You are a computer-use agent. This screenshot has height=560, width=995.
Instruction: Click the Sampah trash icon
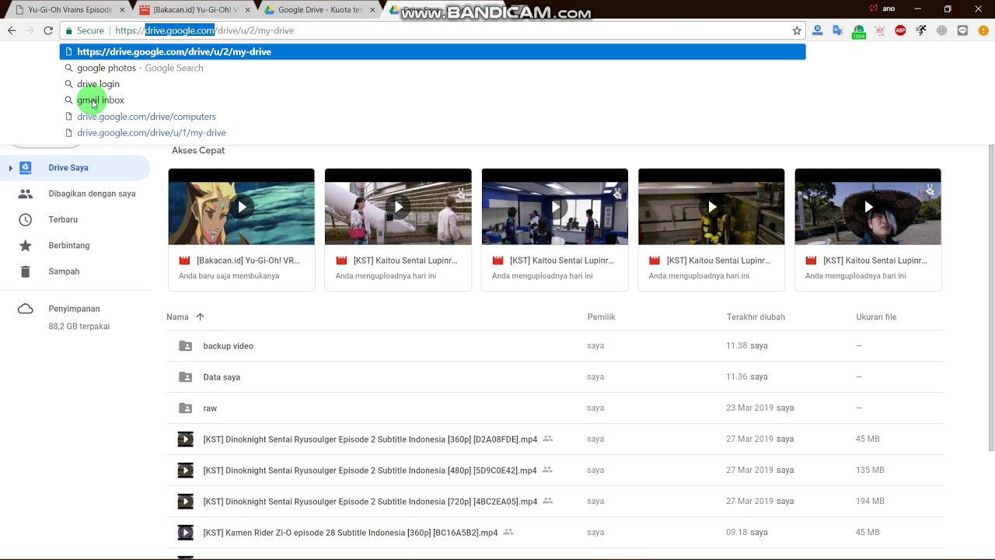[x=25, y=271]
